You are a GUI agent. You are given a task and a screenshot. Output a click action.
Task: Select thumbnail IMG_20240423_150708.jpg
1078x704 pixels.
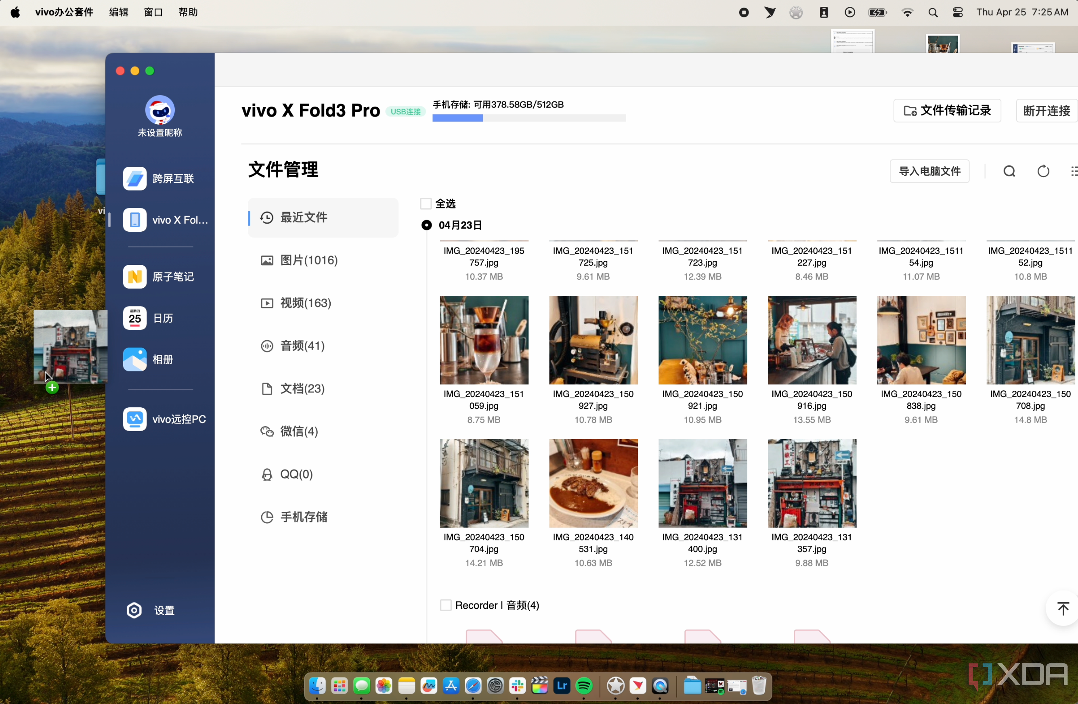[x=1030, y=340]
